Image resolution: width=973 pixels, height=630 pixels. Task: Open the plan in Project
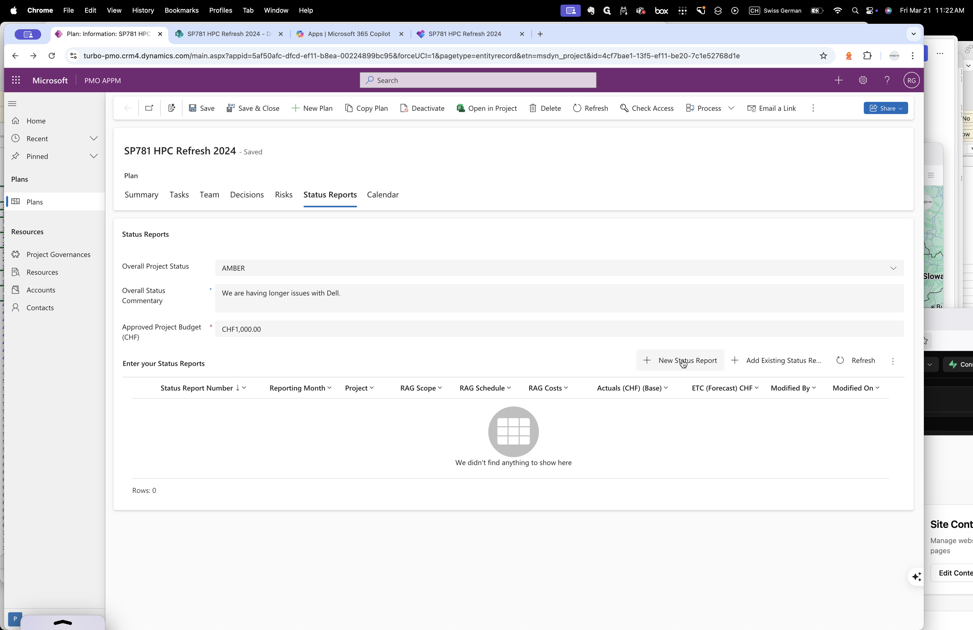(x=486, y=108)
